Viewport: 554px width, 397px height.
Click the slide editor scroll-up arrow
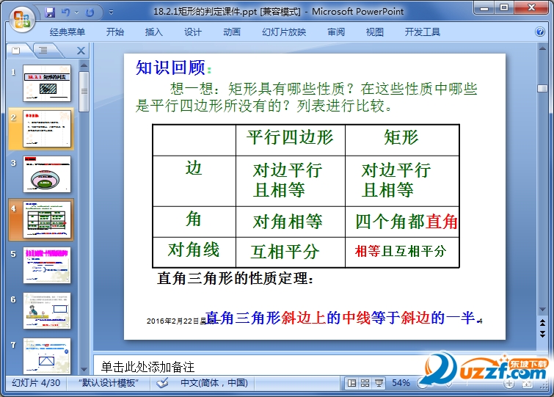click(543, 48)
